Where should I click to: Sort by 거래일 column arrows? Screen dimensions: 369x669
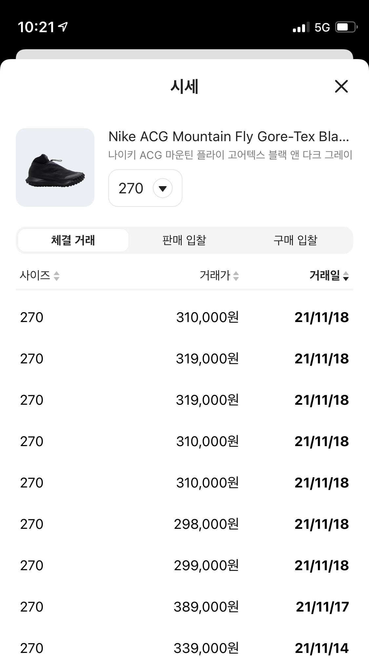(345, 276)
